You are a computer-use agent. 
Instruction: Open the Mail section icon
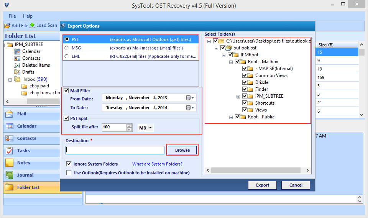(9, 114)
